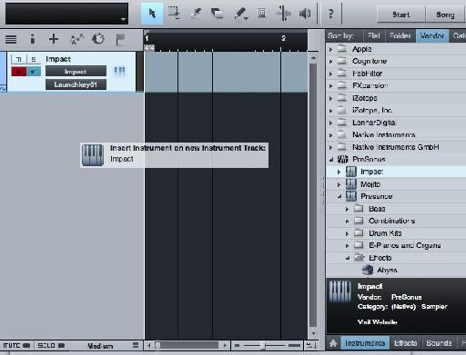Toggle global SOLO indicator
The image size is (466, 355).
pos(51,345)
